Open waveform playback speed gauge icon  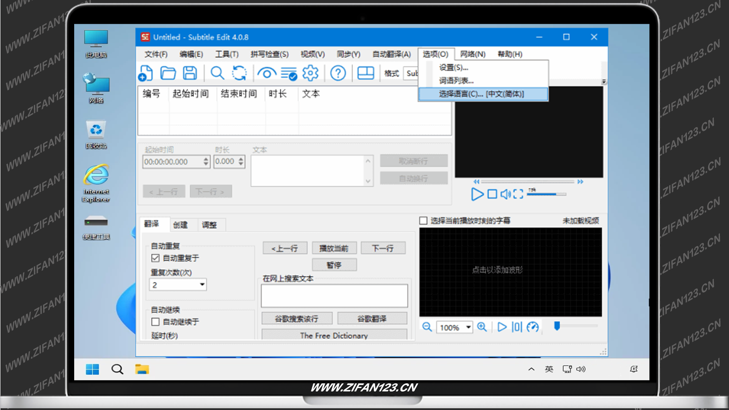click(x=532, y=327)
